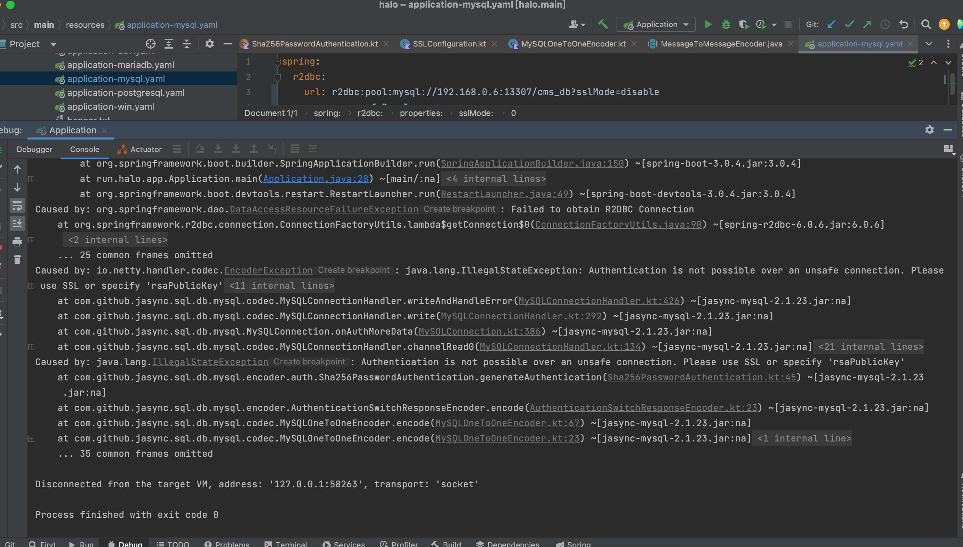Click 'Create breakpoint' next to EncoderException
This screenshot has height=547, width=963.
(353, 270)
